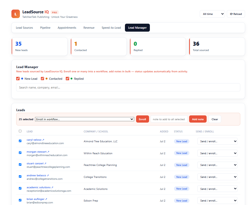This screenshot has height=205, width=248.
Task: Click the orange LeadSource IQ logo icon
Action: pos(16,14)
